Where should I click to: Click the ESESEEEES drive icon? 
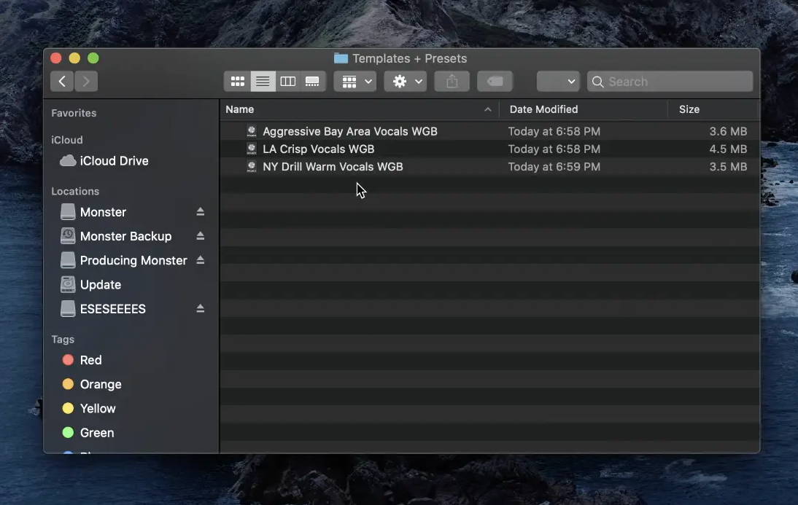(x=68, y=309)
